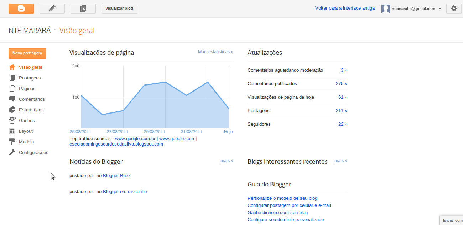This screenshot has height=225, width=463.
Task: Expand the ntemaraba@gmail.com account dropdown arrow
Action: (x=440, y=9)
